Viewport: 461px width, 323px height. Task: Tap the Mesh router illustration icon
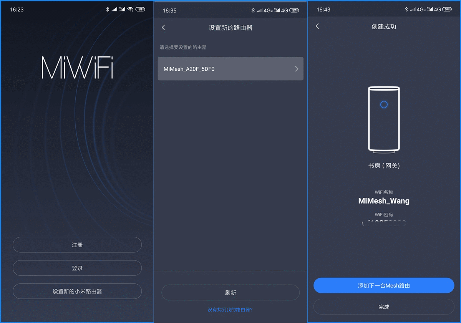click(384, 118)
